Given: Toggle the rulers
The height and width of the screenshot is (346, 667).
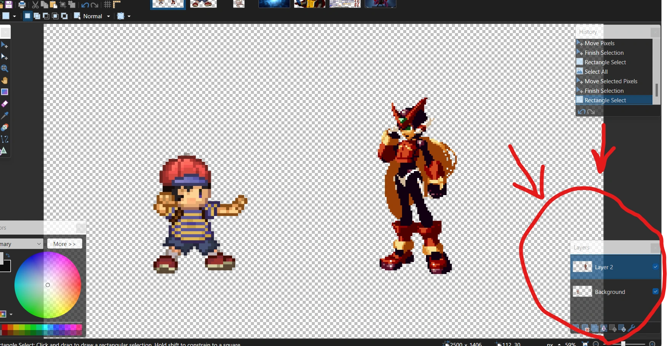Looking at the screenshot, I should coord(116,5).
